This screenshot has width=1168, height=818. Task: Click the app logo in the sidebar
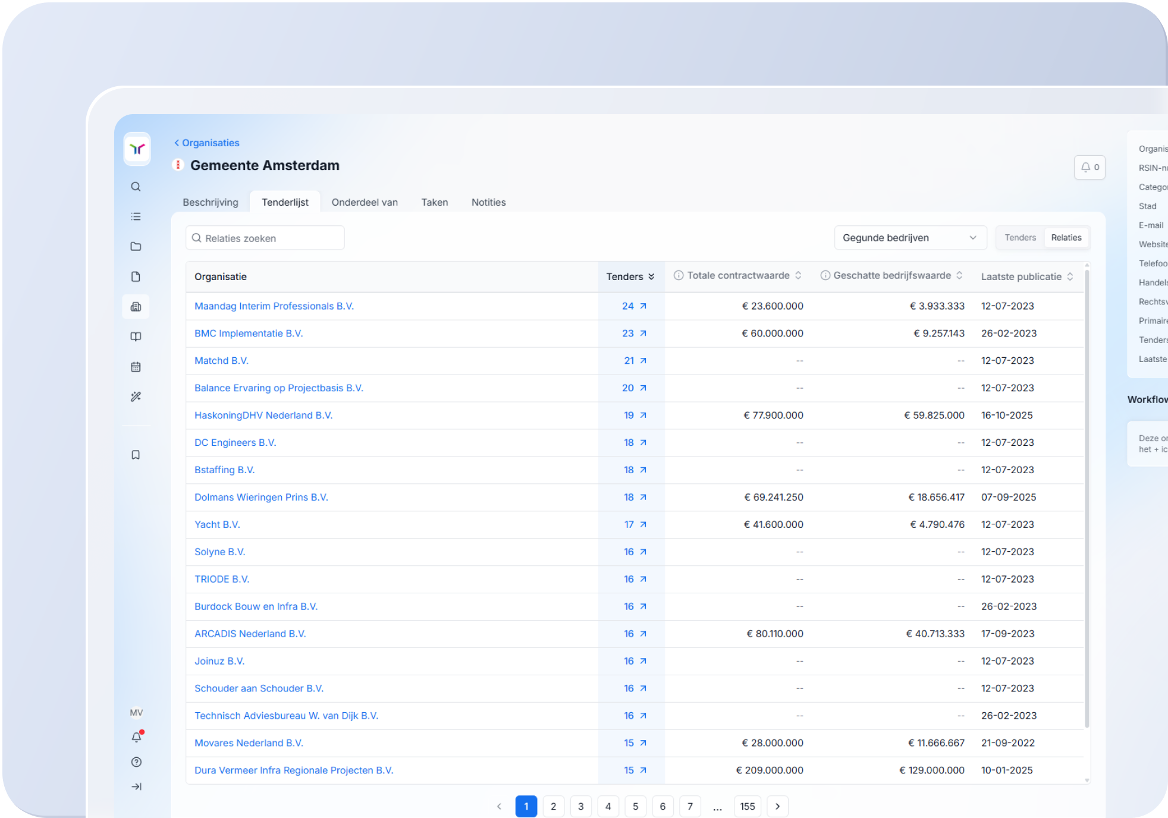point(137,149)
